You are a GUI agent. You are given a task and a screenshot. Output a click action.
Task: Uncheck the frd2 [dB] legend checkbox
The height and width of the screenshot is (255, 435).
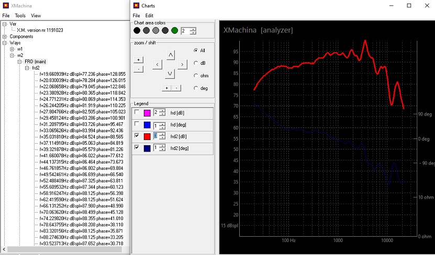[x=137, y=135]
